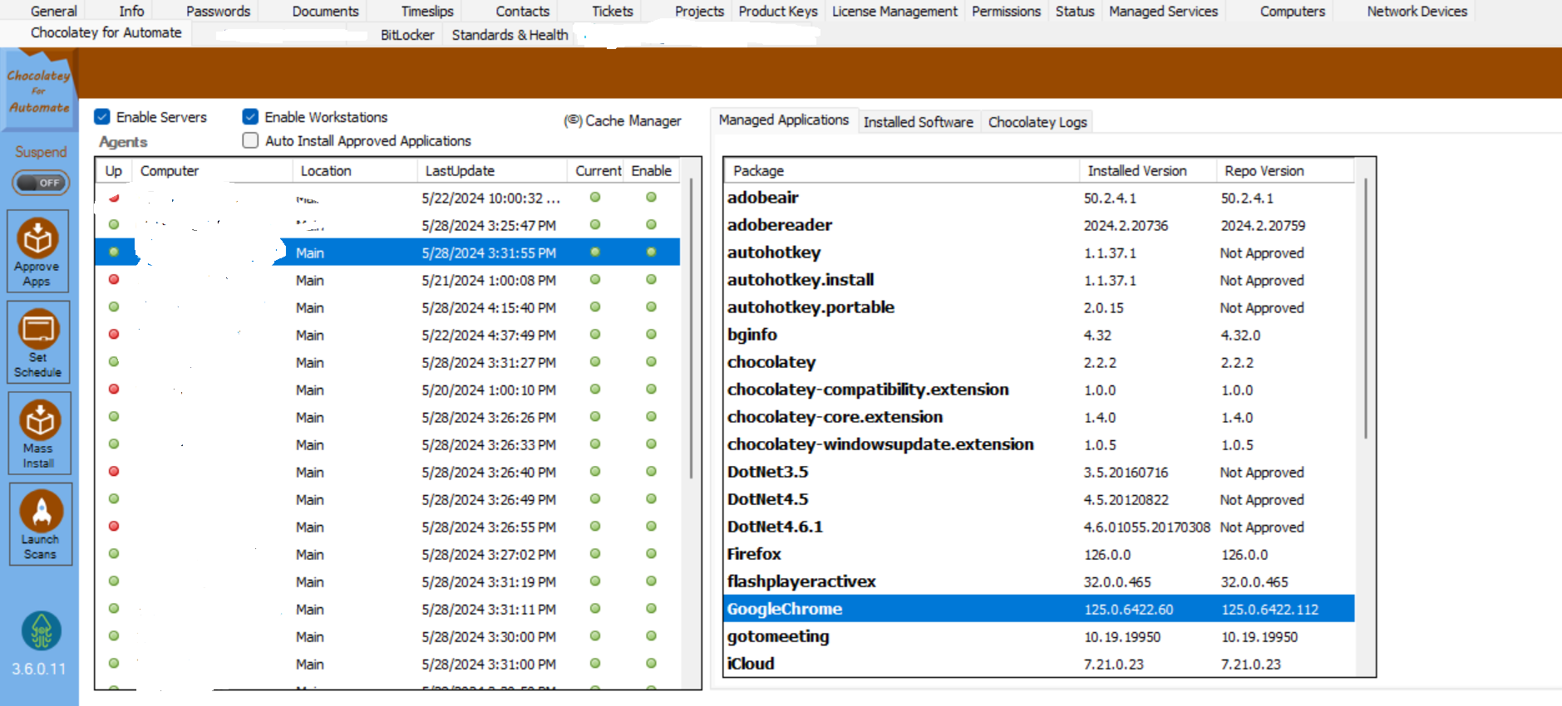Screen dimensions: 1562x706
Task: Uncheck the Enable Servers checkbox
Action: [x=102, y=117]
